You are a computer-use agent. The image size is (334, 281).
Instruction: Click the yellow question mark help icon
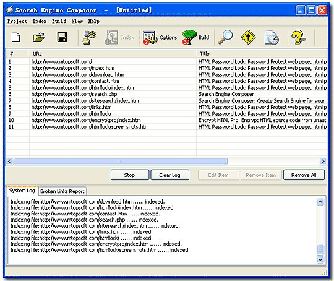coord(299,38)
